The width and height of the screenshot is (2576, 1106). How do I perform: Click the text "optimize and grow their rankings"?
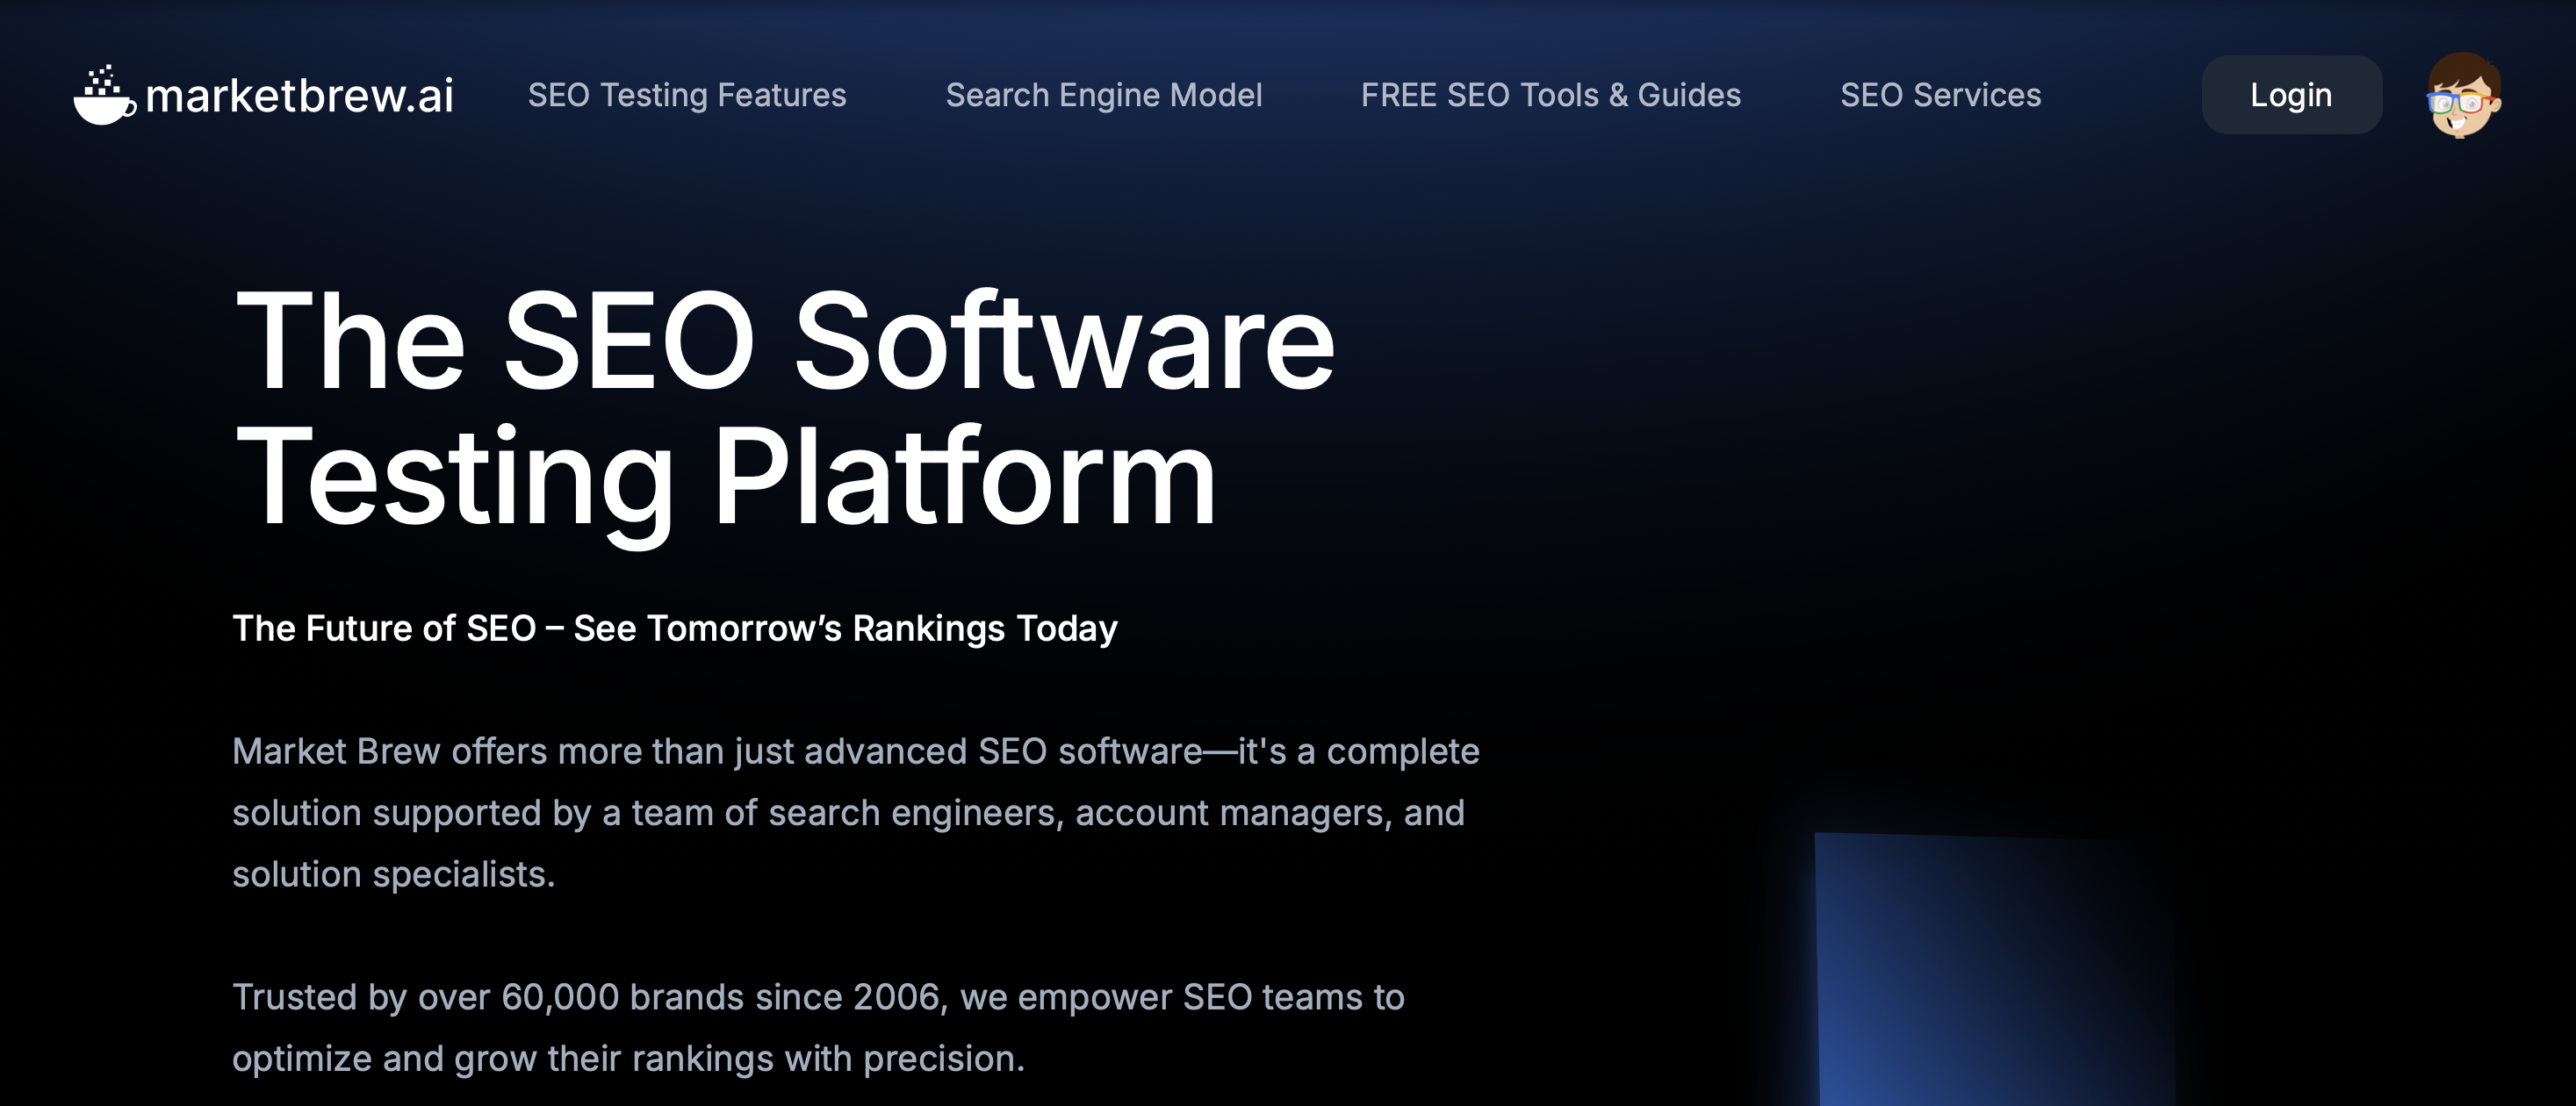(x=503, y=1058)
